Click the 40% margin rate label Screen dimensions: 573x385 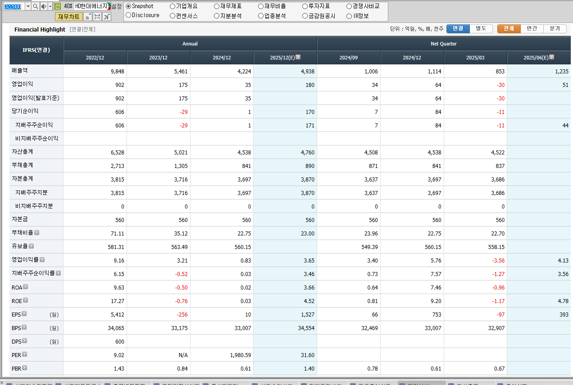tap(68, 6)
